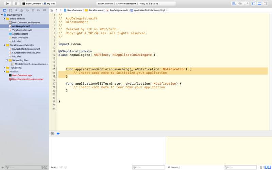This screenshot has width=272, height=170.
Task: Toggle the Utilities panel visibility
Action: [266, 3]
